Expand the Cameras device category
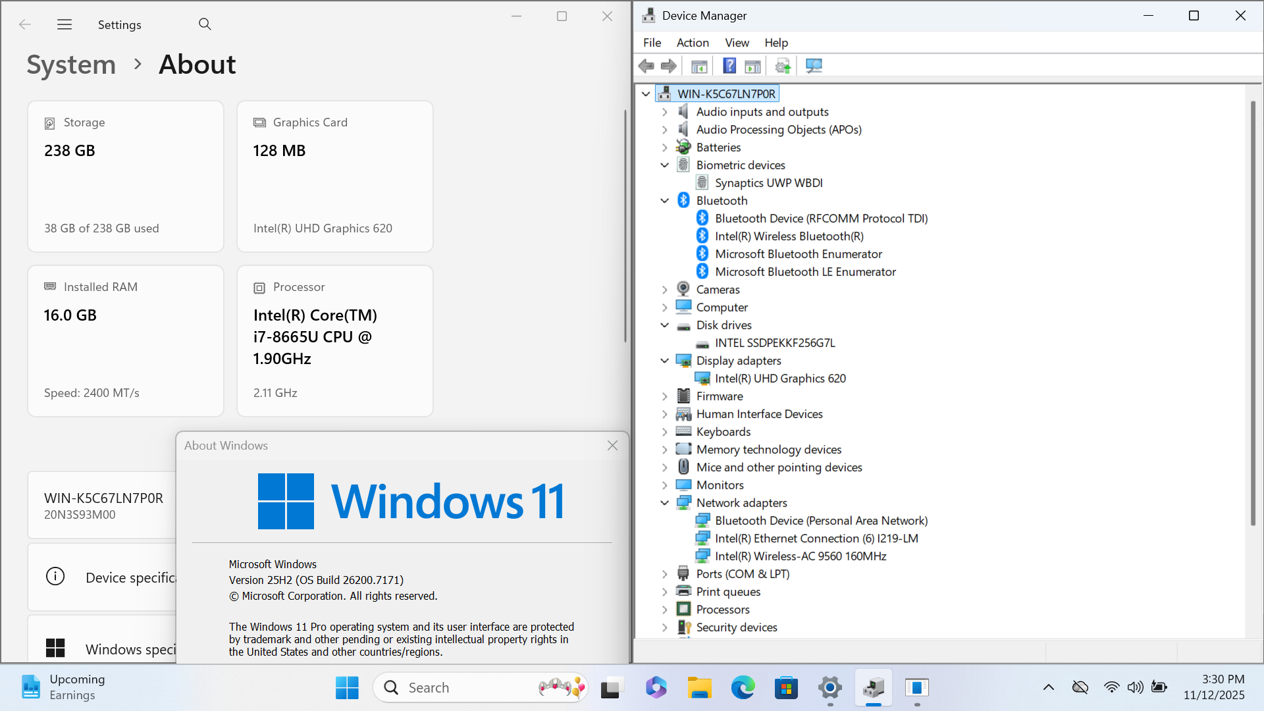Viewport: 1264px width, 711px height. pos(665,290)
